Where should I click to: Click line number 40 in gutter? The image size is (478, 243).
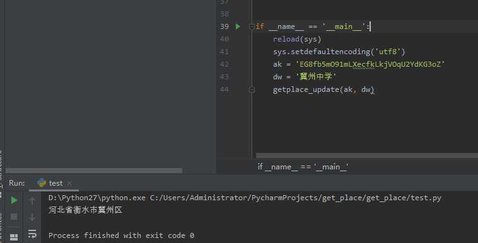pyautogui.click(x=224, y=39)
